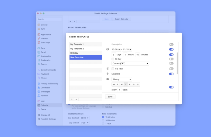Toggle the weekly recurrence switch
This screenshot has width=211, height=137.
(171, 87)
